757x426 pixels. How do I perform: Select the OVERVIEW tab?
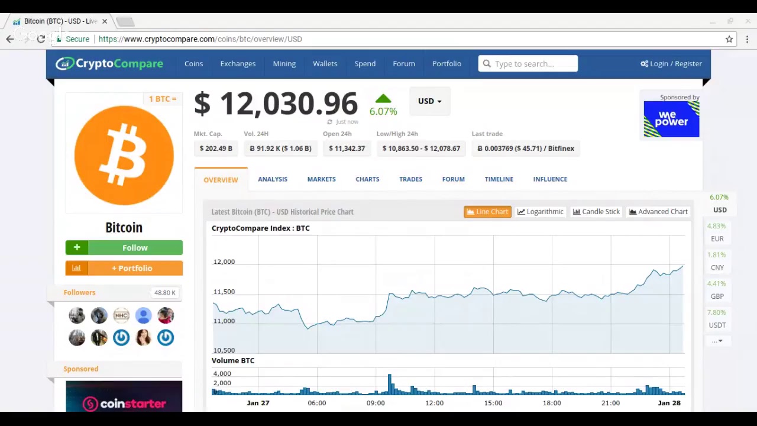(221, 180)
